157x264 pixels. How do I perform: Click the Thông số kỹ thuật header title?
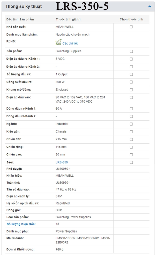click(24, 6)
